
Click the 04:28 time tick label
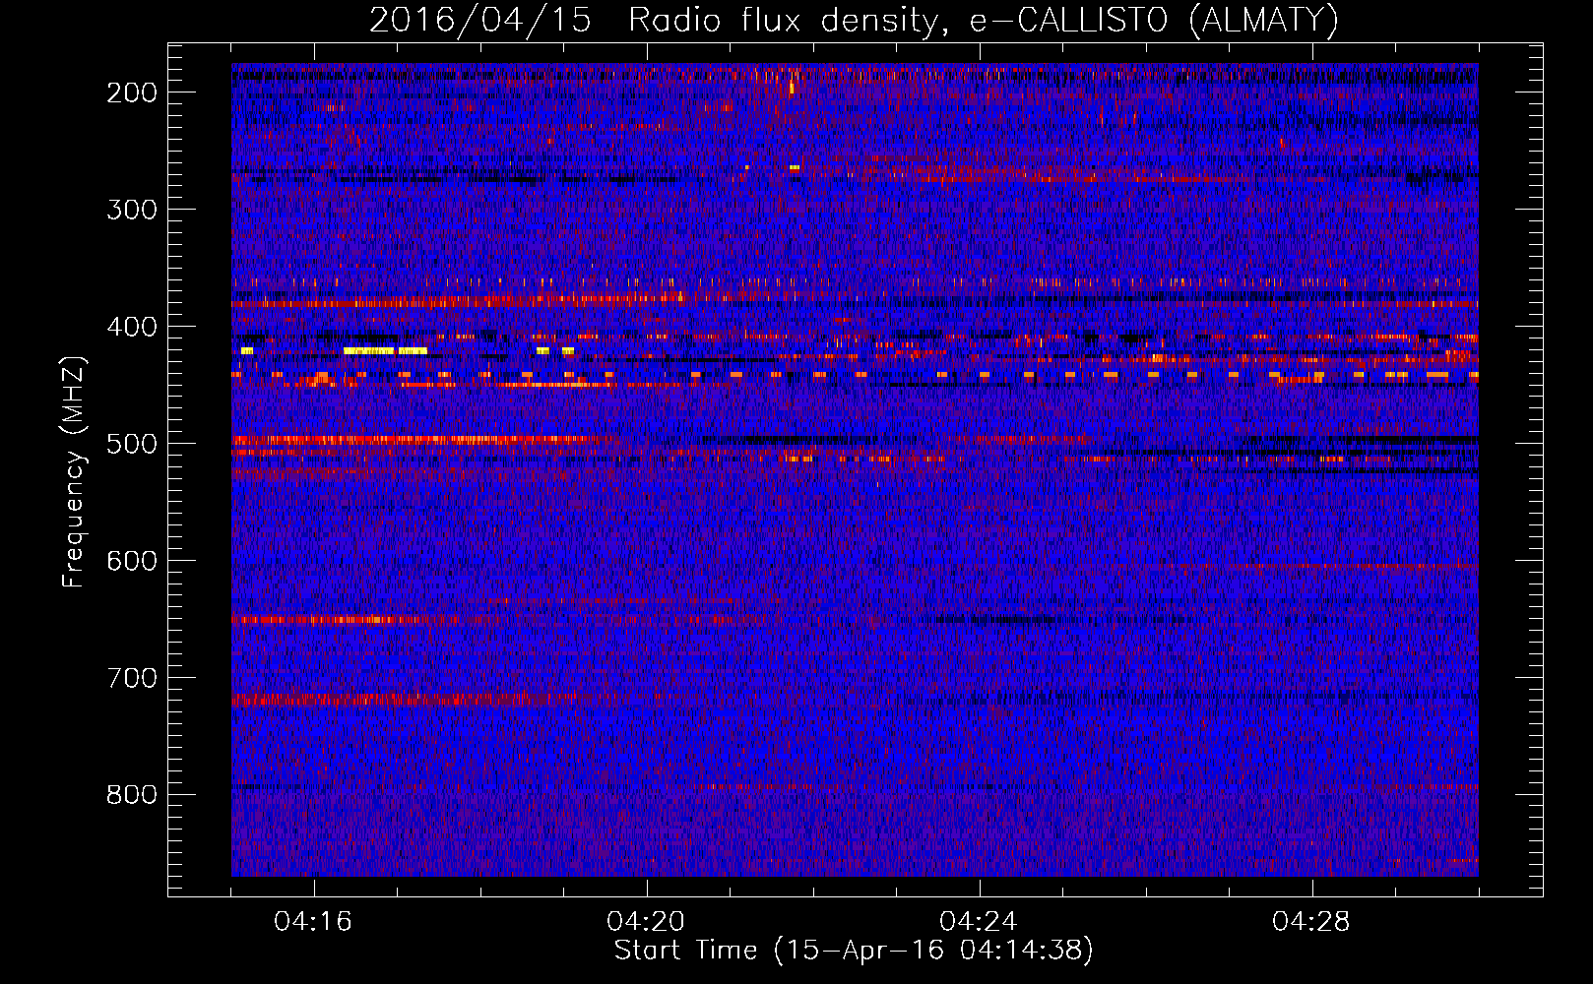(1311, 922)
